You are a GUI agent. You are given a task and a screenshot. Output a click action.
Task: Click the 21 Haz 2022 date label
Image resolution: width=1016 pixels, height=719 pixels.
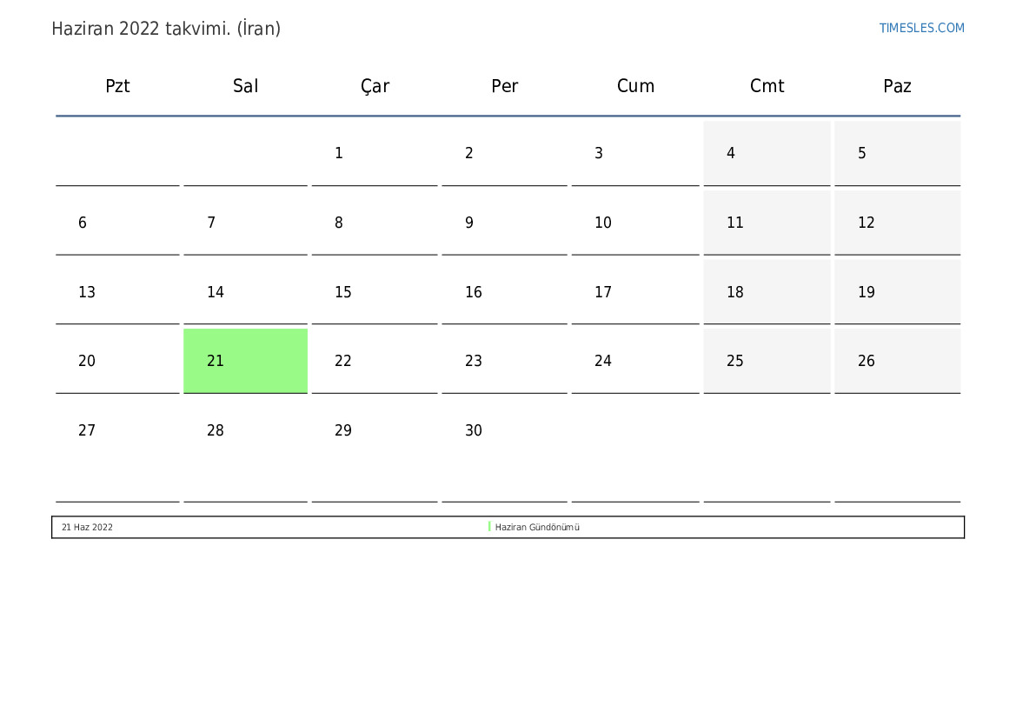coord(87,527)
